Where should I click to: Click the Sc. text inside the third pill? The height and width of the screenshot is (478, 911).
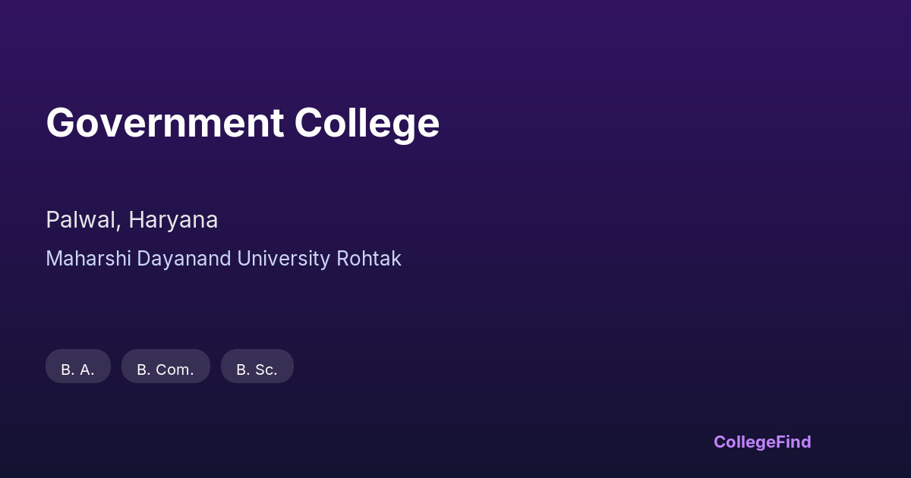tap(266, 370)
